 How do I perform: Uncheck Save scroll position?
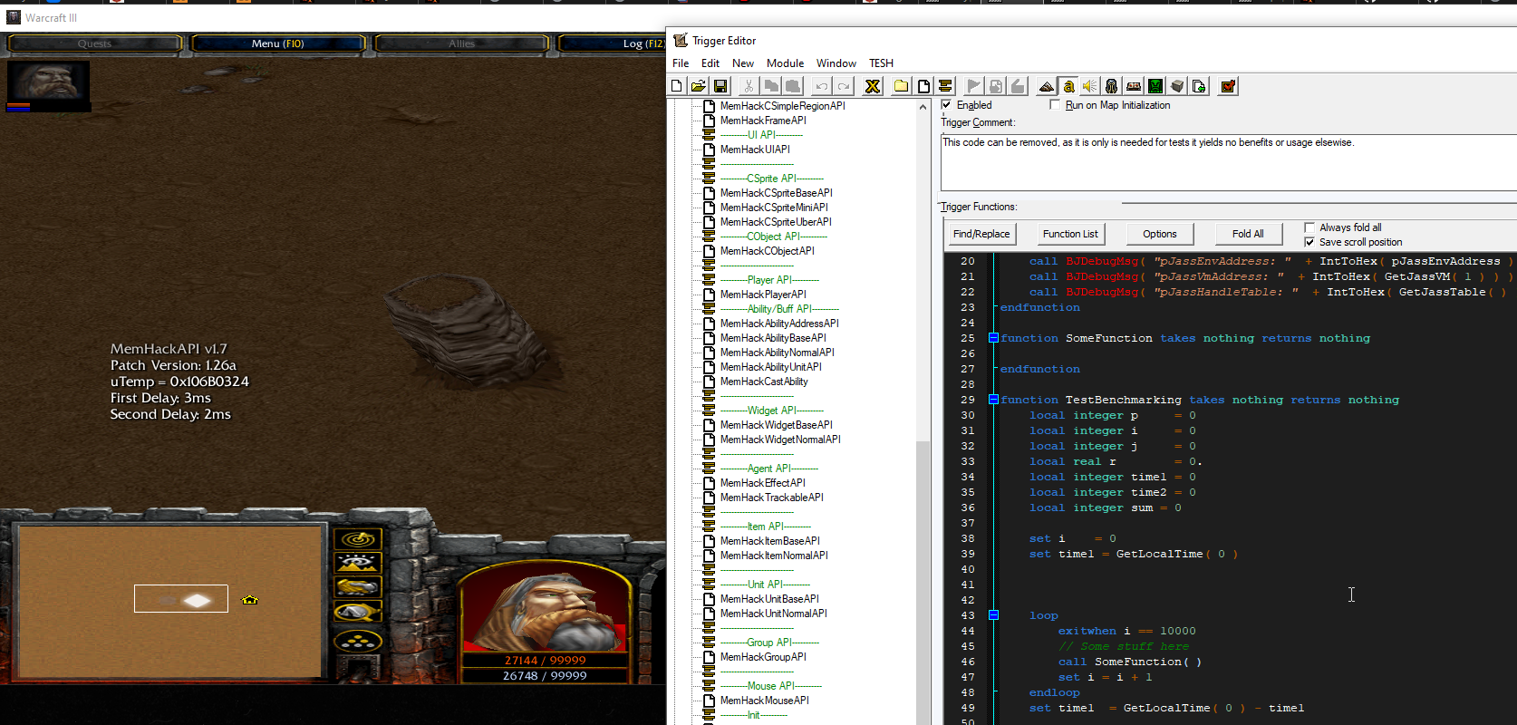coord(1309,242)
